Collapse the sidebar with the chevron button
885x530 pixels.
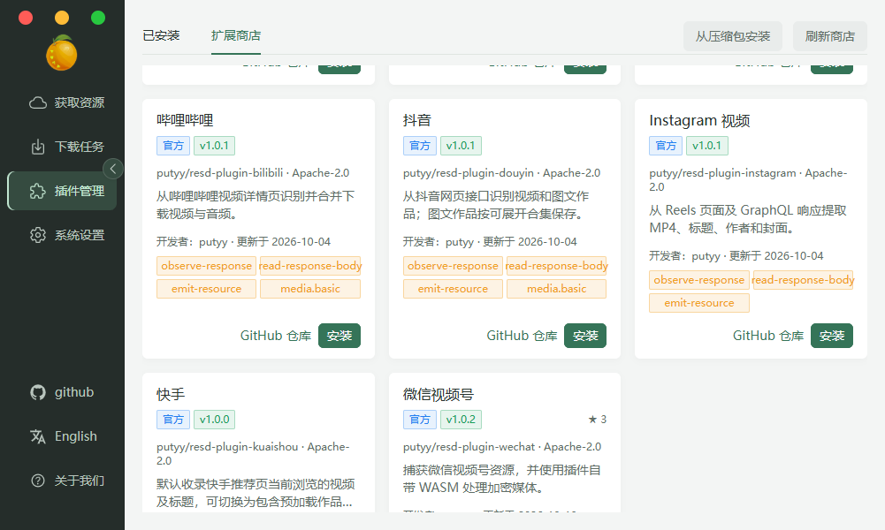click(x=113, y=169)
